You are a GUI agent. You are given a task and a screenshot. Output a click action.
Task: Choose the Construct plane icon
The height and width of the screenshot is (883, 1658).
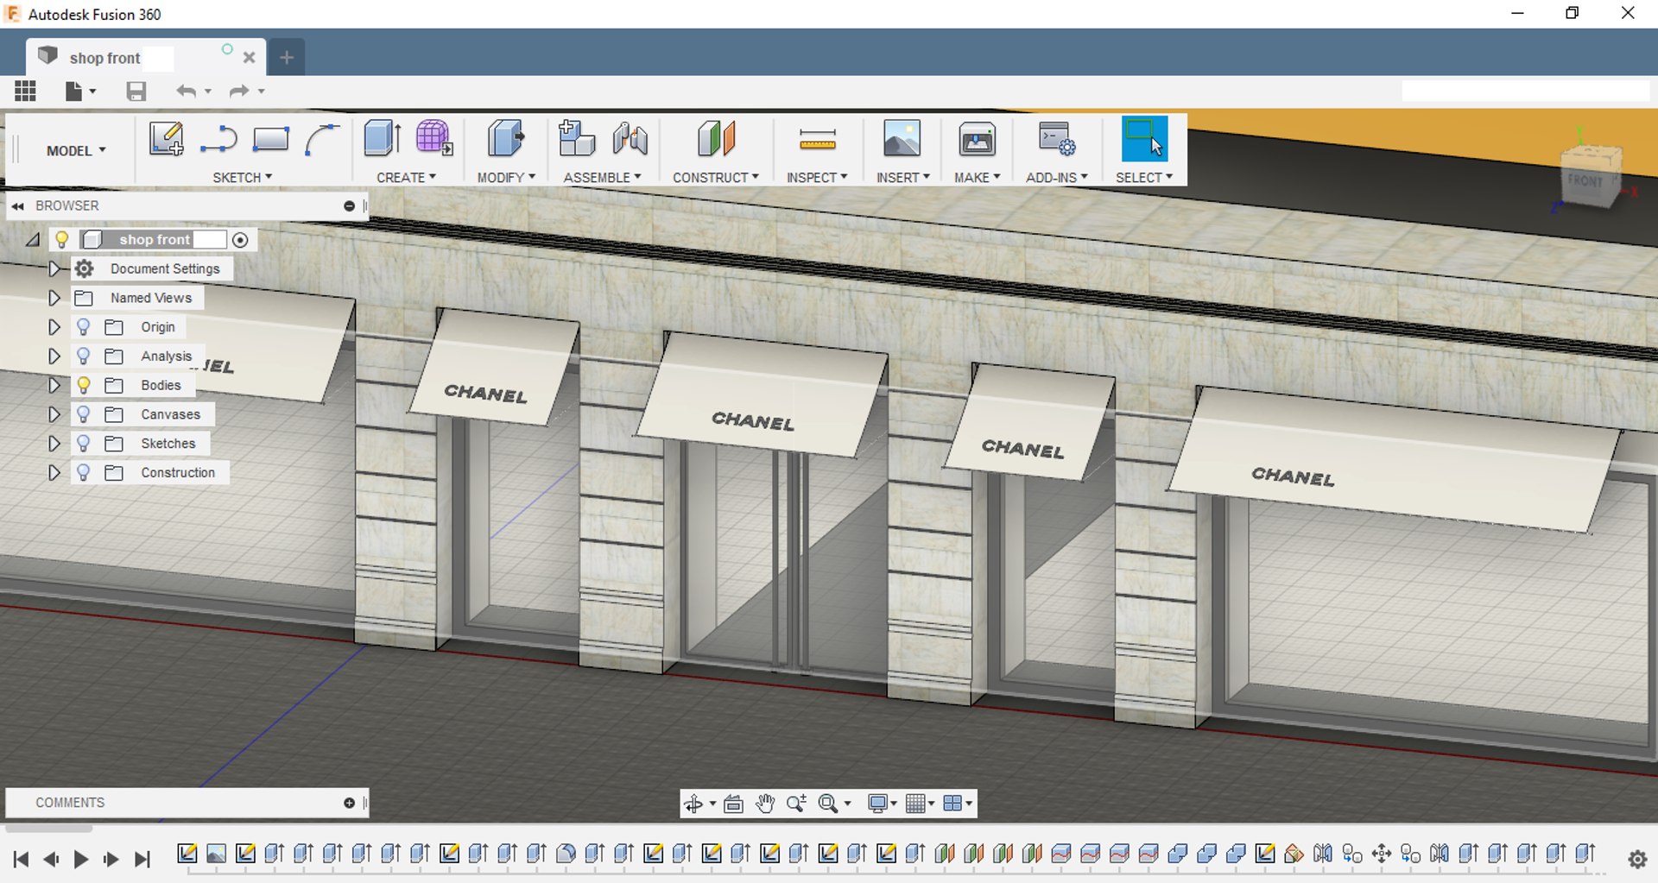tap(716, 138)
